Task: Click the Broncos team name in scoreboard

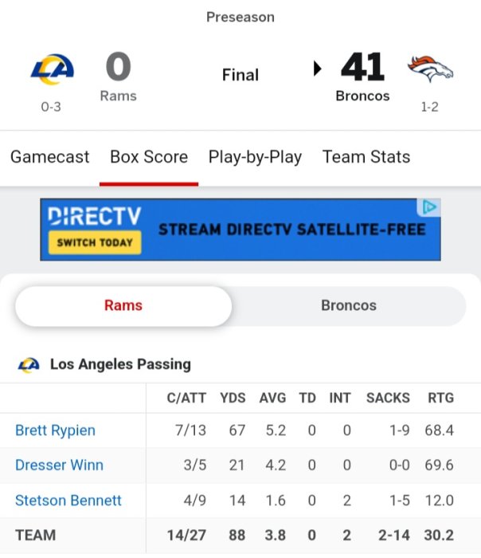Action: coord(362,96)
